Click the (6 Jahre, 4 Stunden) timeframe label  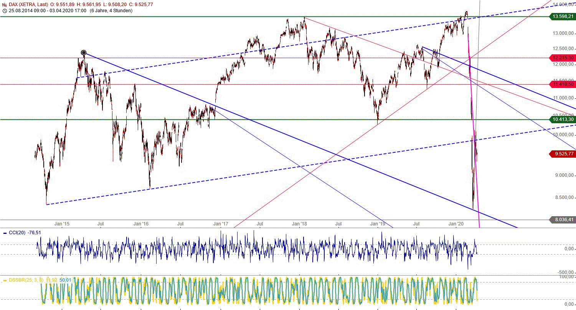click(111, 11)
